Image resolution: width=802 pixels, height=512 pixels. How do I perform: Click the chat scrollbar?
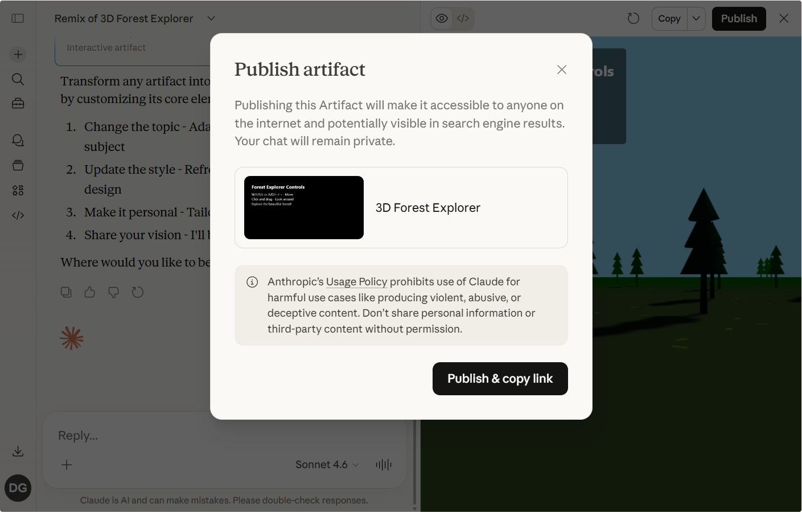pyautogui.click(x=415, y=462)
